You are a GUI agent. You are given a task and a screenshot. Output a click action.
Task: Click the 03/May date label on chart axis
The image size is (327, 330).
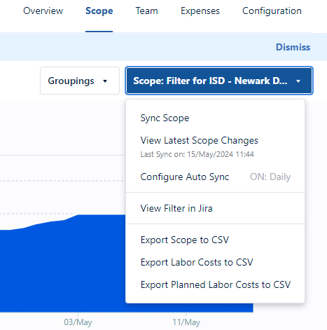78,322
